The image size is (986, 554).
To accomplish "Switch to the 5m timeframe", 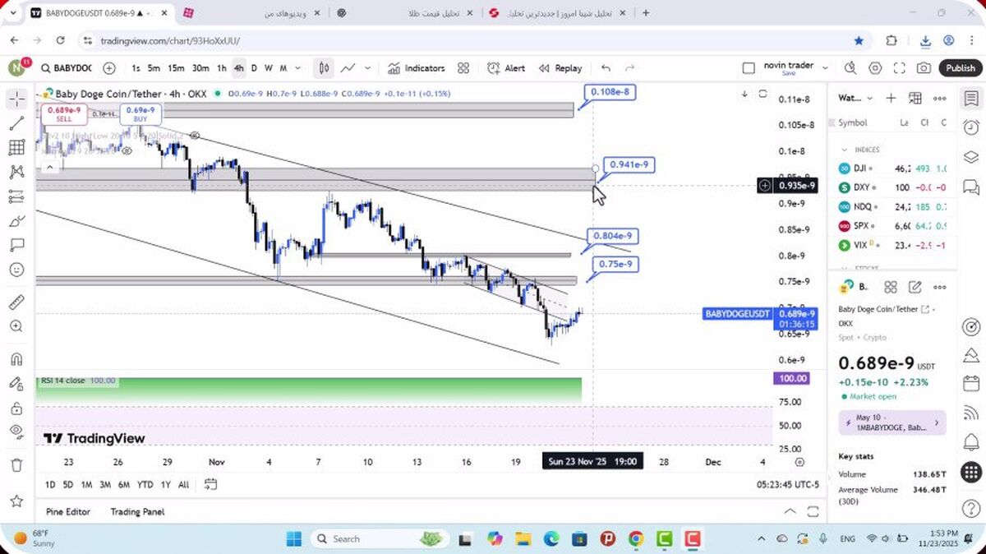I will click(x=154, y=68).
